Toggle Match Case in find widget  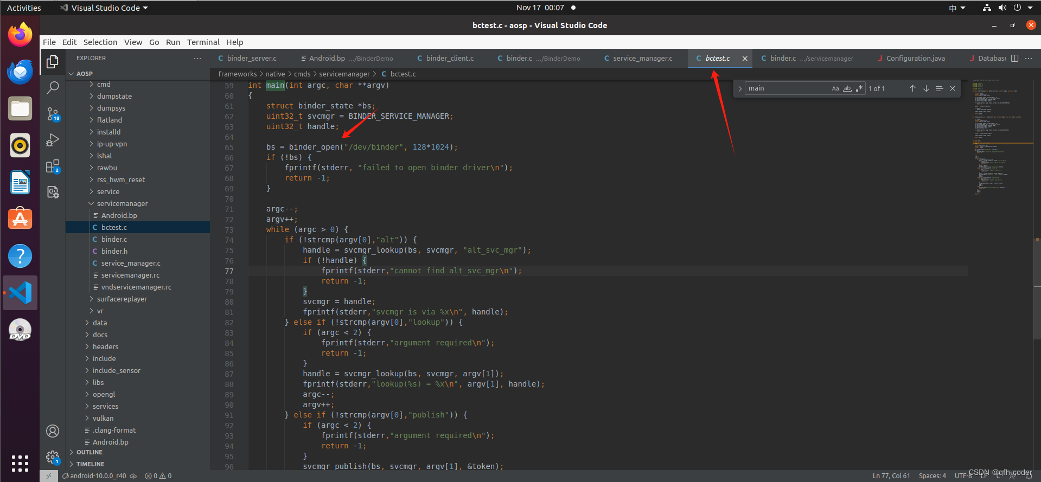pyautogui.click(x=835, y=88)
